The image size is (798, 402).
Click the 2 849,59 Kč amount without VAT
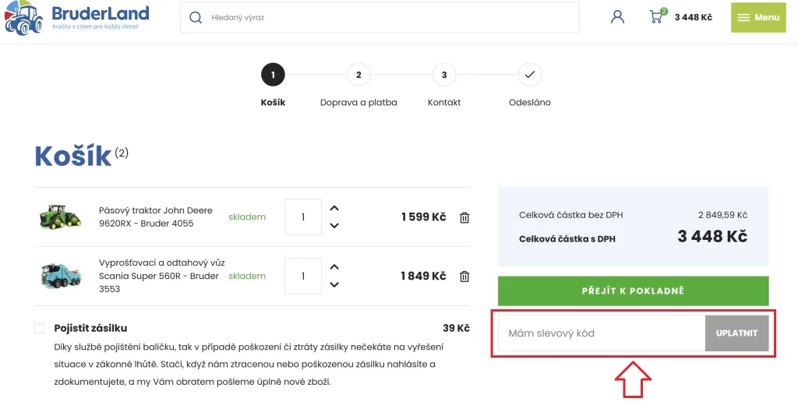tap(722, 215)
